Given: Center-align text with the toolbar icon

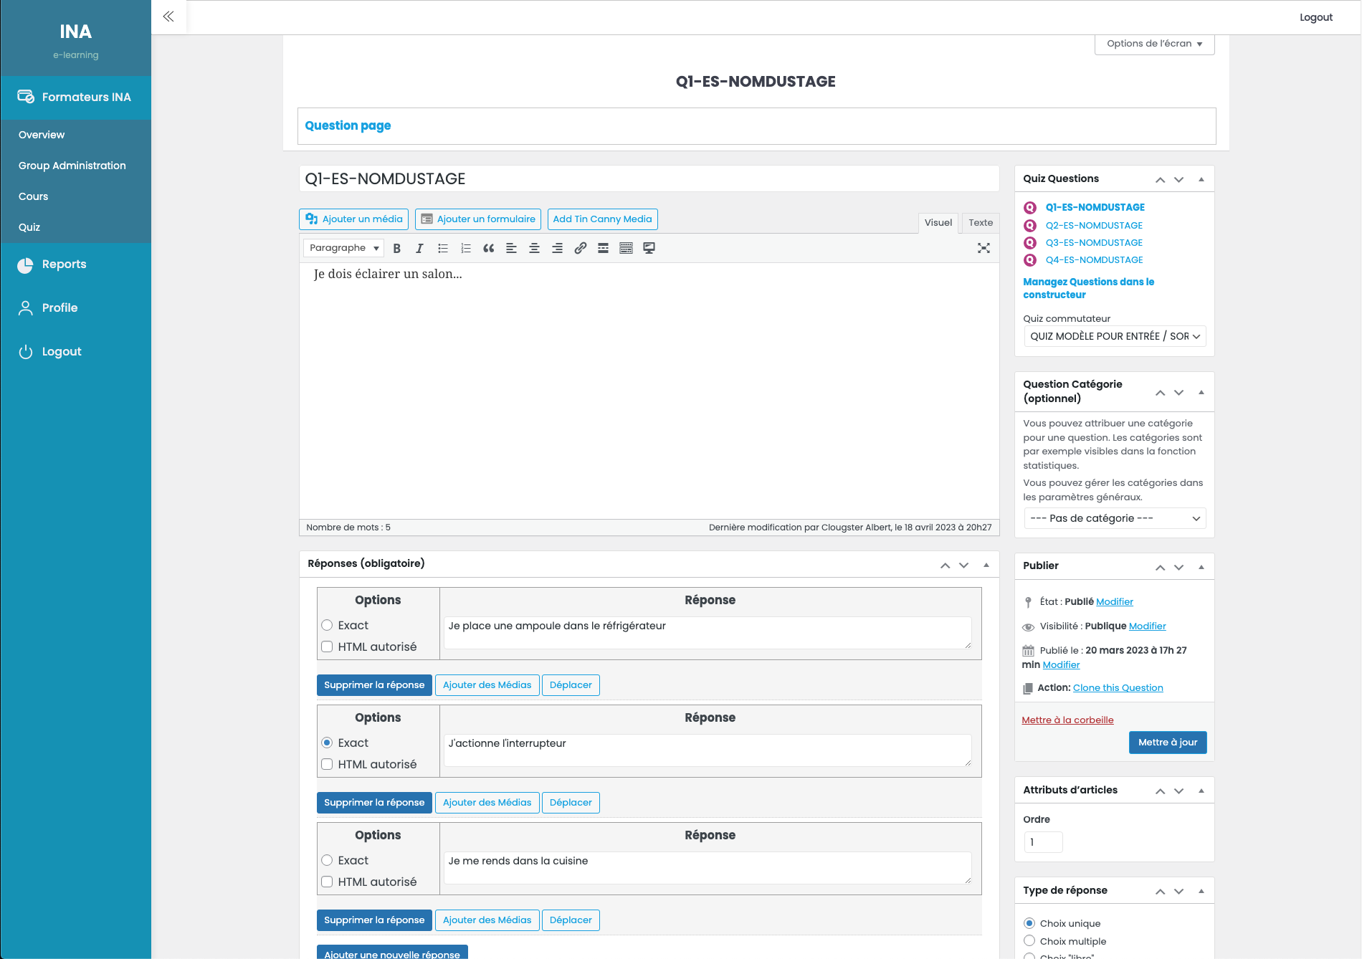Looking at the screenshot, I should coord(534,248).
